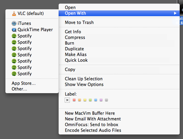Image resolution: width=183 pixels, height=139 pixels.
Task: Click Open in the context menu
Action: [x=119, y=7]
